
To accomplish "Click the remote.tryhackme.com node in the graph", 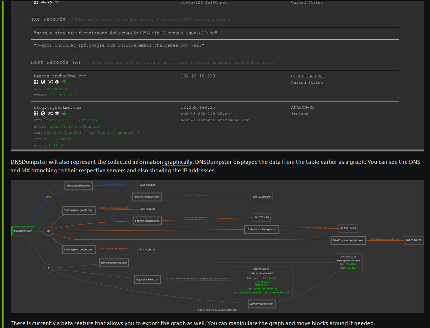I will (x=114, y=263).
